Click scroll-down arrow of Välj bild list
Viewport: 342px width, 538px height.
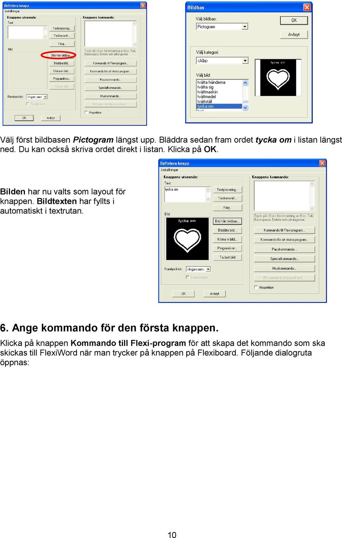coord(245,107)
